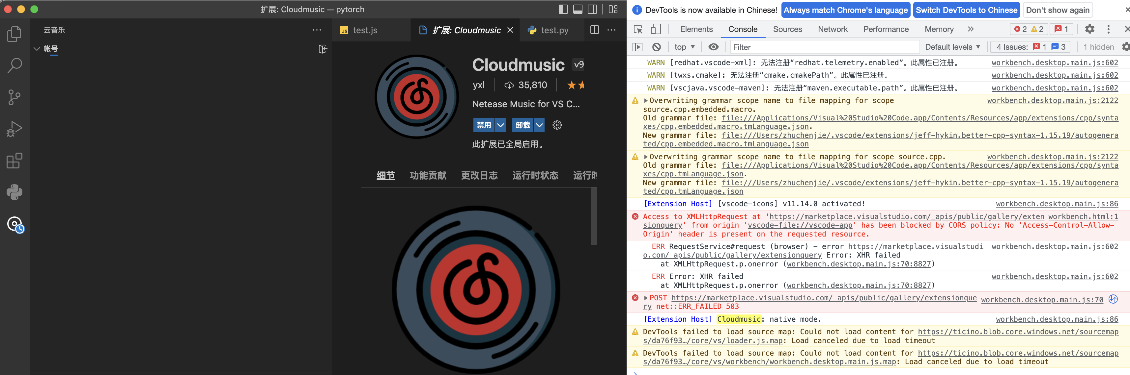Open the Explorer view in activity bar
Image resolution: width=1130 pixels, height=375 pixels.
[x=14, y=34]
